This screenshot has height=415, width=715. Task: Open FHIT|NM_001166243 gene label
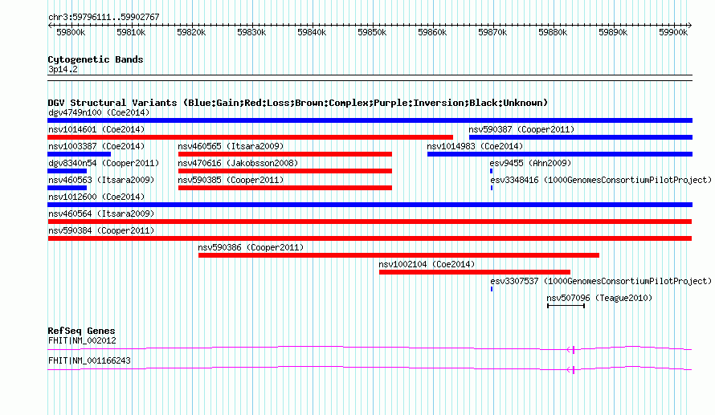[89, 360]
